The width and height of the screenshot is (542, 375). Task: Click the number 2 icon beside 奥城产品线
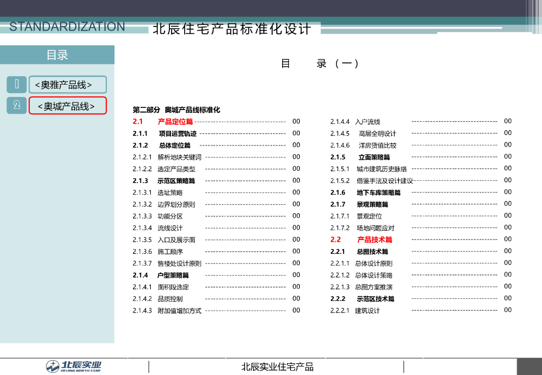(17, 105)
